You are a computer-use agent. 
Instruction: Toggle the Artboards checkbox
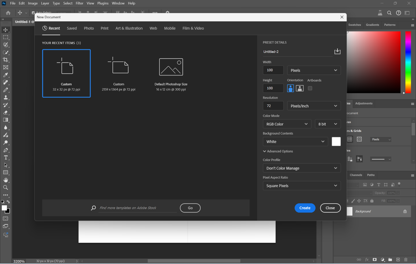click(x=310, y=88)
